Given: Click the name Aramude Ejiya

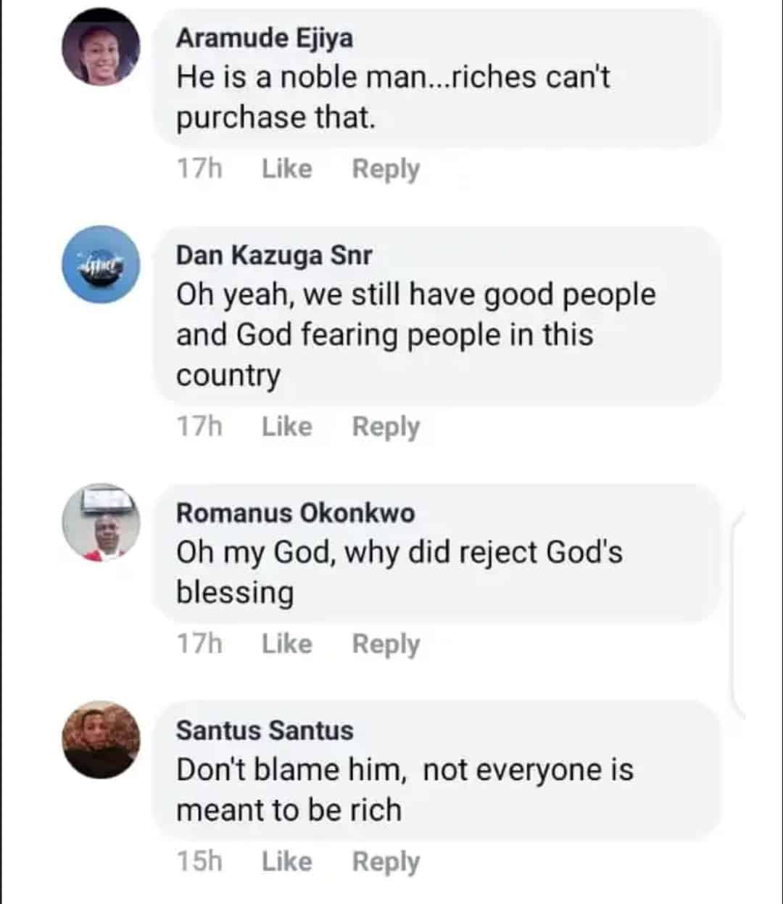Looking at the screenshot, I should [264, 38].
